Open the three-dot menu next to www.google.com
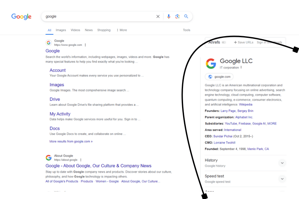 pyautogui.click(x=85, y=45)
